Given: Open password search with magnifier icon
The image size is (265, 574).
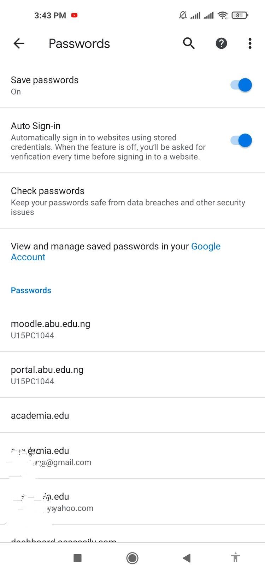Looking at the screenshot, I should (x=189, y=43).
